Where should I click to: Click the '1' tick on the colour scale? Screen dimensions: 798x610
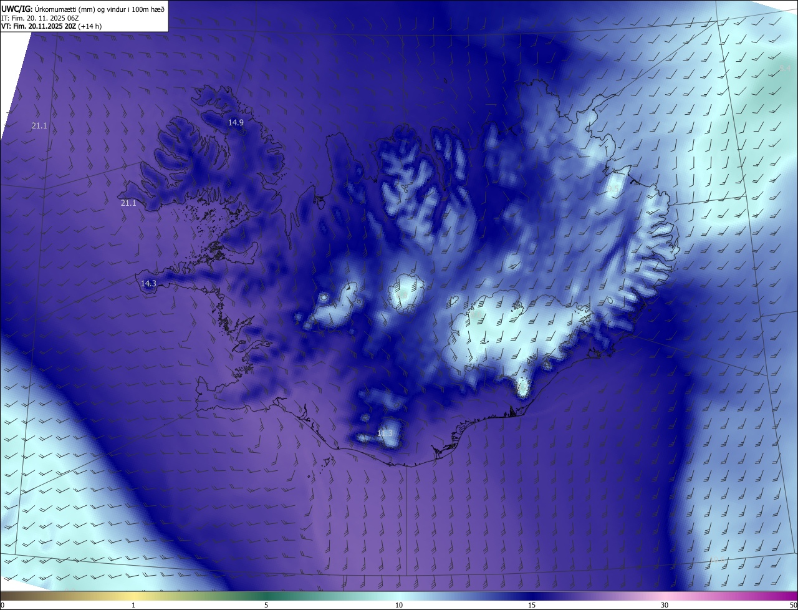coord(133,605)
